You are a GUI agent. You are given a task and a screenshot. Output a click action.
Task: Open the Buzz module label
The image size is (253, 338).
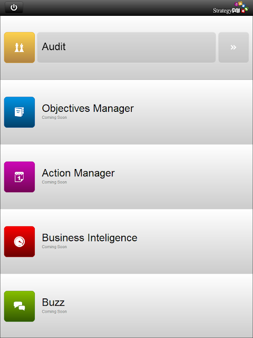pos(53,303)
